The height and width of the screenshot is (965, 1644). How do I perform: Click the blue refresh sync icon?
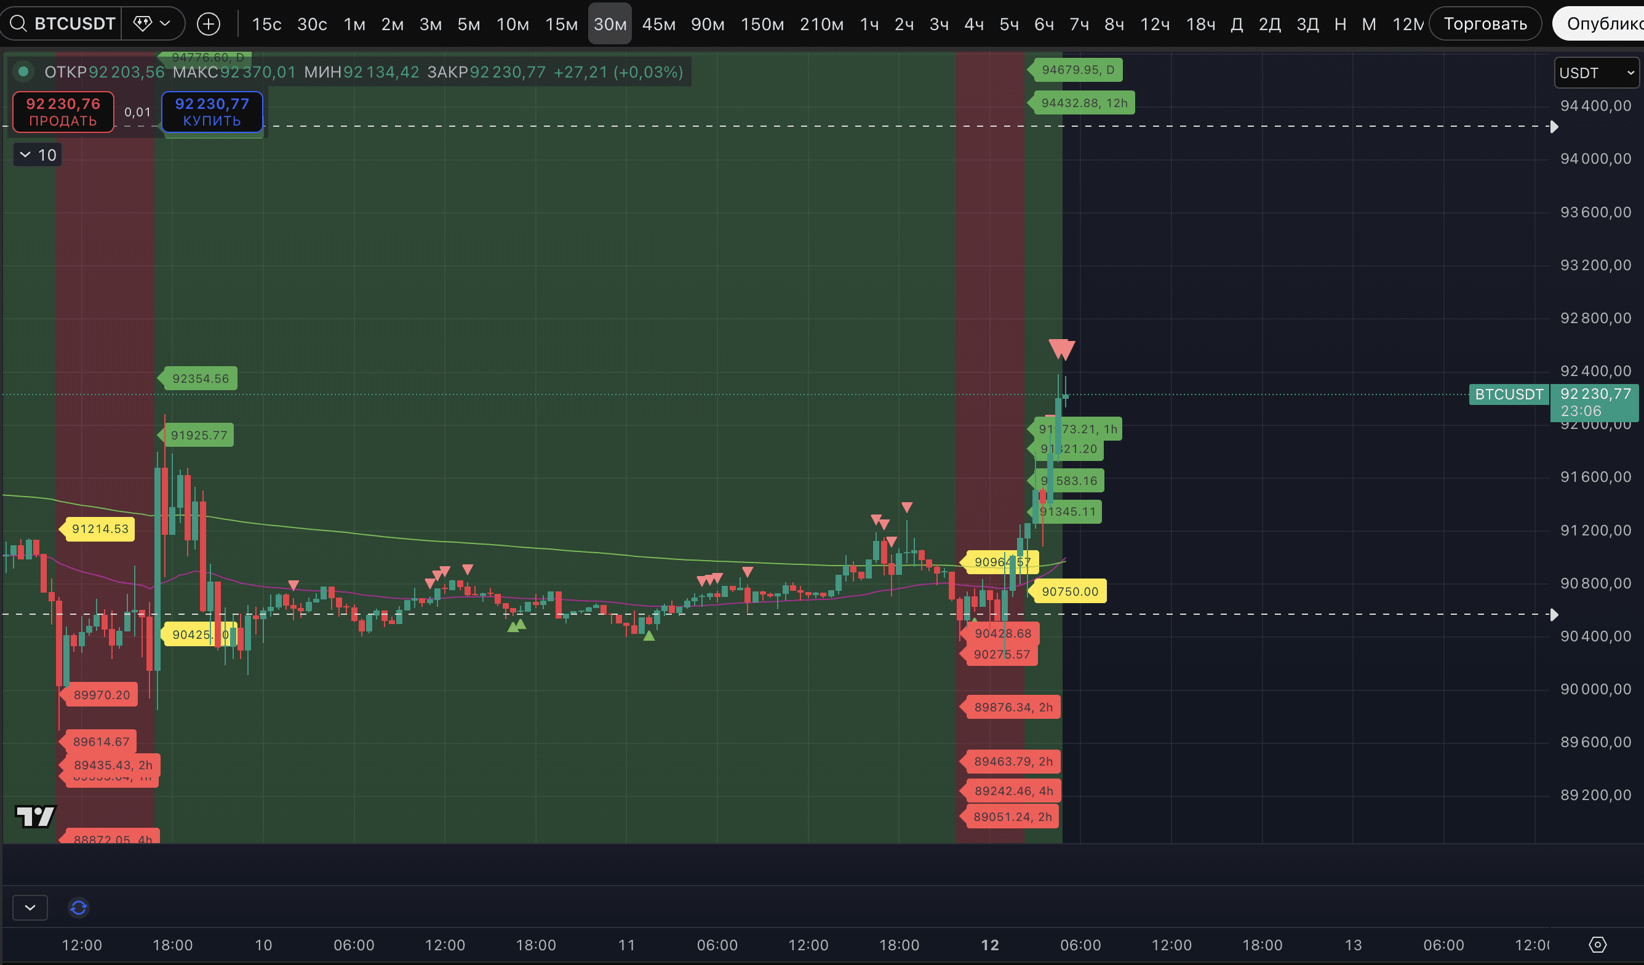click(x=78, y=908)
